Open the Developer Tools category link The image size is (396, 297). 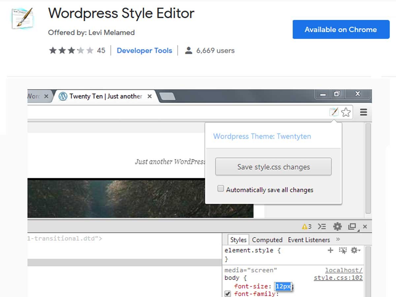144,50
